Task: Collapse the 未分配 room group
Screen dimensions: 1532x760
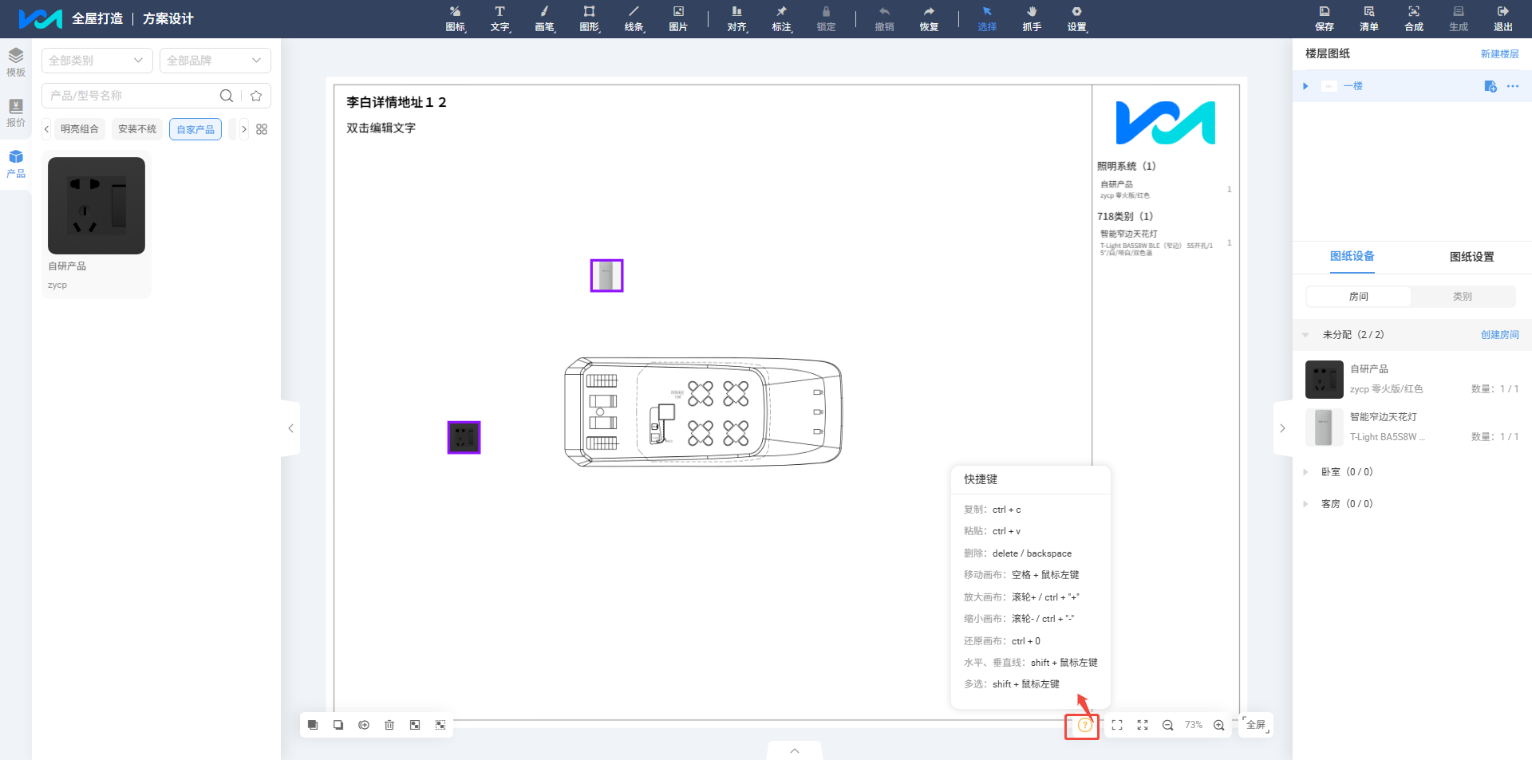Action: point(1305,335)
